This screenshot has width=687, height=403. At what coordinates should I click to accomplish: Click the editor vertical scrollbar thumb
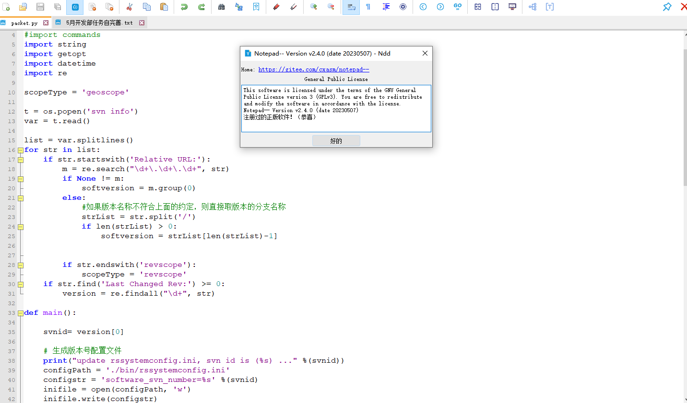(x=685, y=117)
